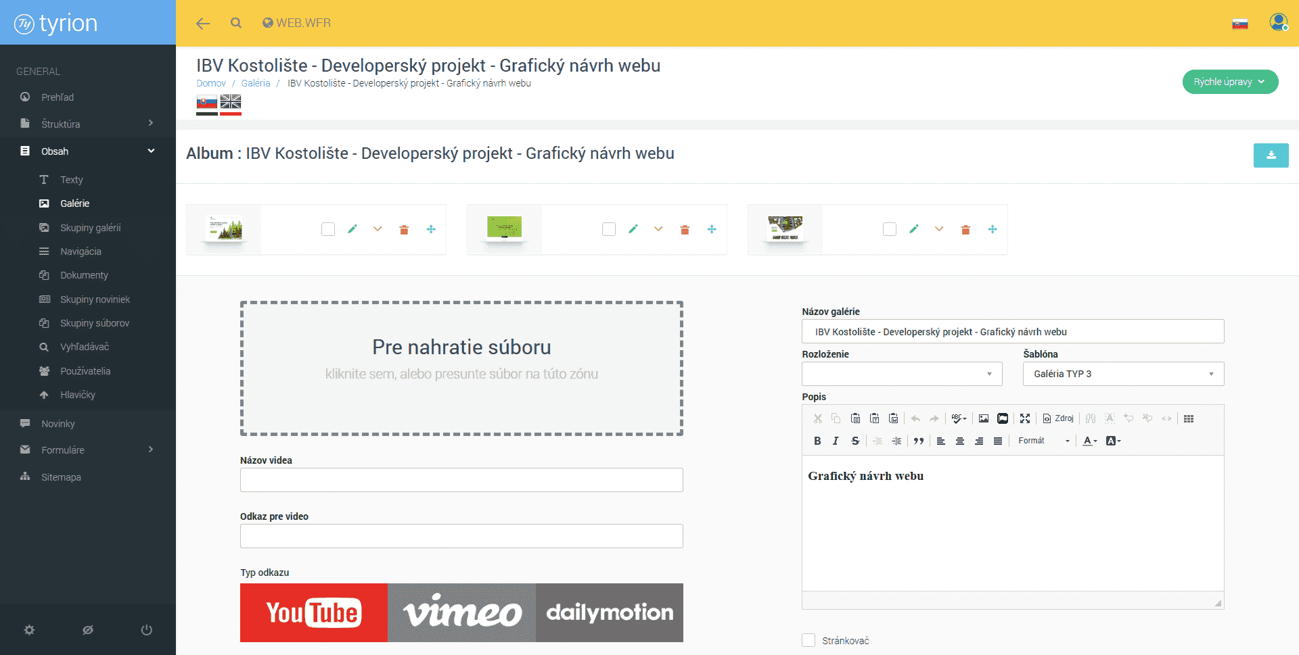Tick the checkbox on third gallery image
The height and width of the screenshot is (655, 1299).
click(890, 230)
